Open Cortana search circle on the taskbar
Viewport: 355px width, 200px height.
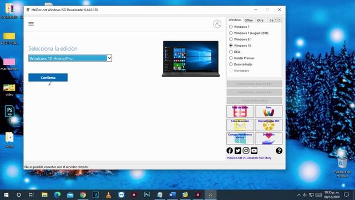tap(19, 195)
